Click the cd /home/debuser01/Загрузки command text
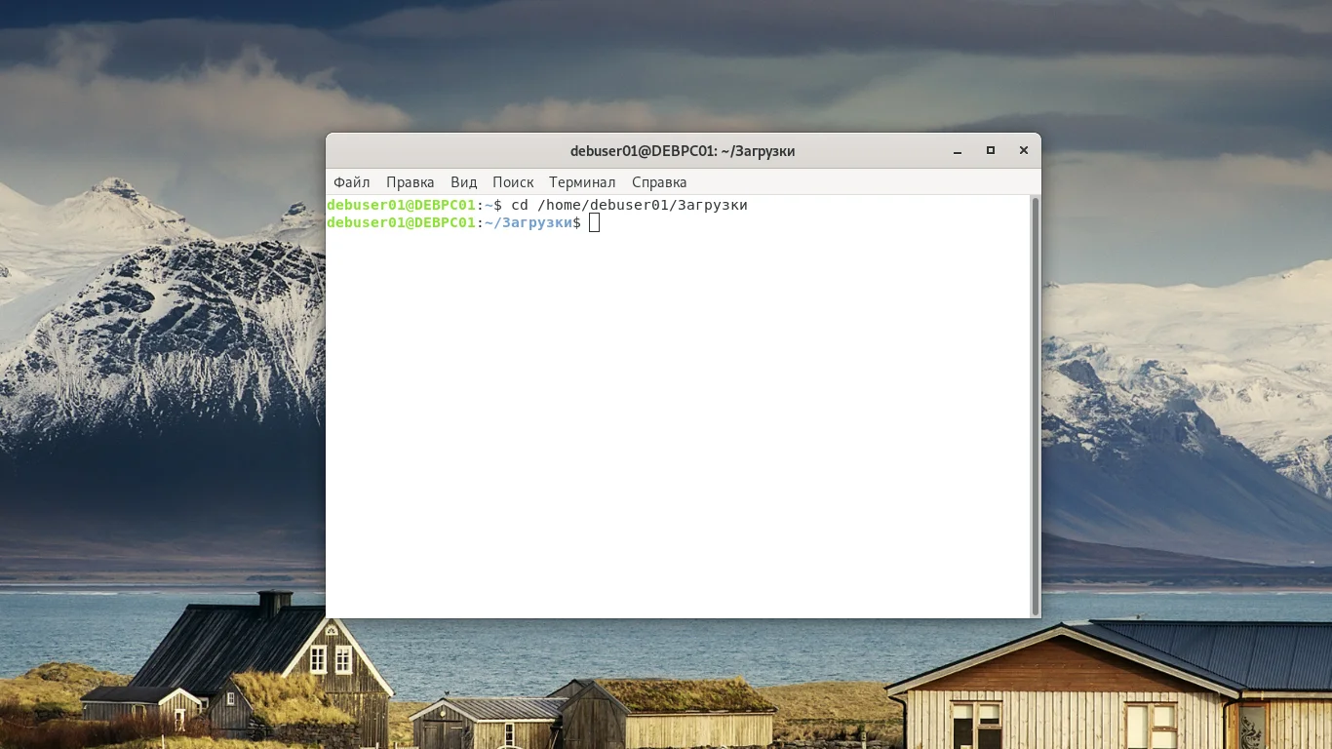 [x=629, y=206]
